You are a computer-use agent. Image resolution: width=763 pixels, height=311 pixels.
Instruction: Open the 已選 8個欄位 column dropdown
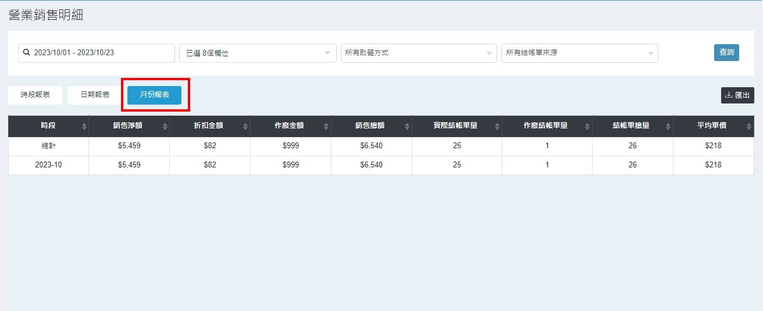click(x=258, y=53)
